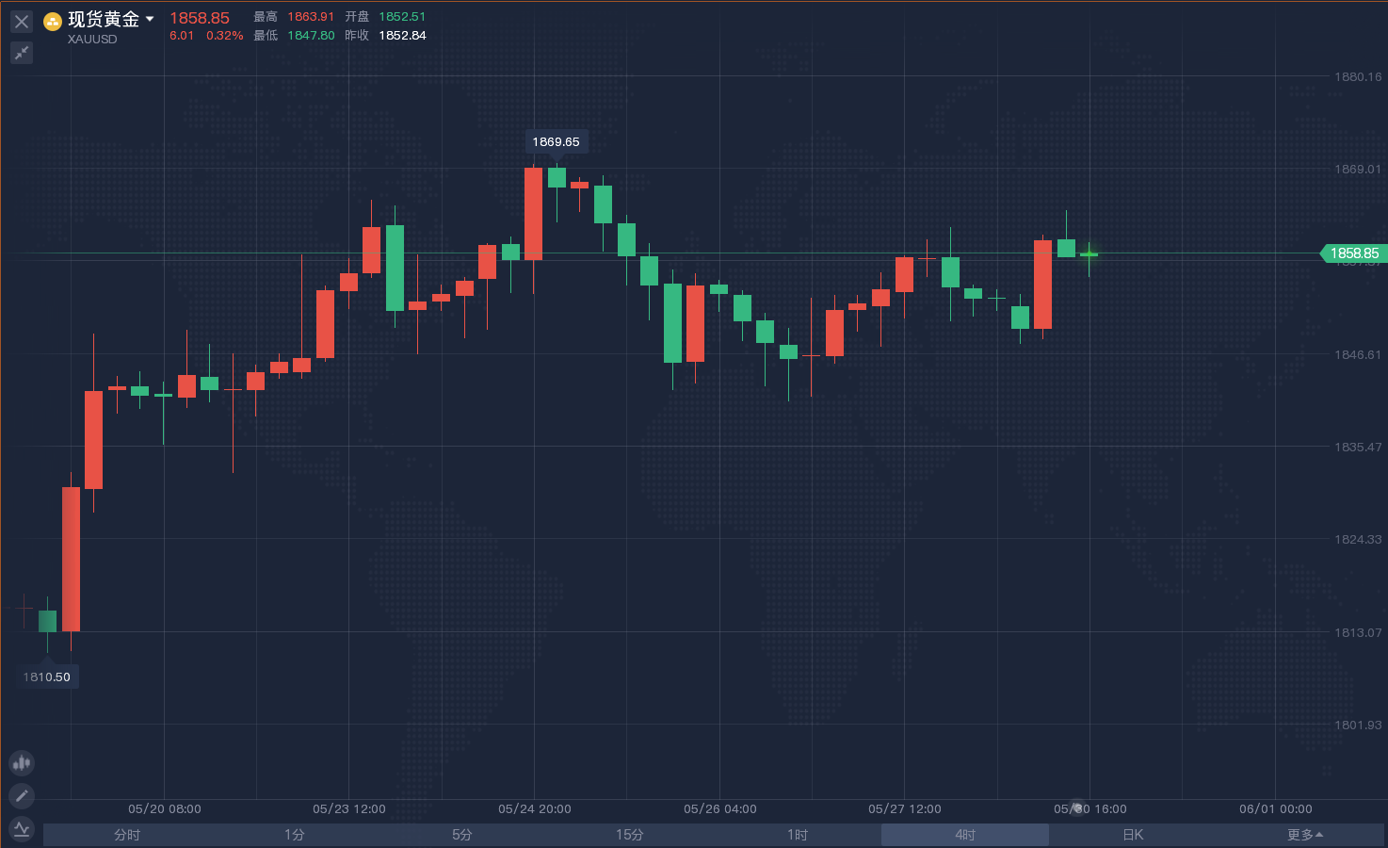Expand the 现货黄金 symbol dropdown arrow

pyautogui.click(x=150, y=20)
